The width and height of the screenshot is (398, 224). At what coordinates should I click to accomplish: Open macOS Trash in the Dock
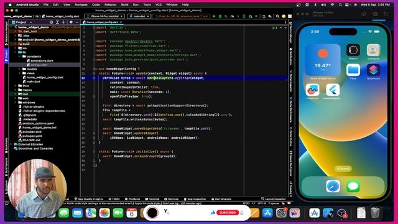[x=375, y=213]
